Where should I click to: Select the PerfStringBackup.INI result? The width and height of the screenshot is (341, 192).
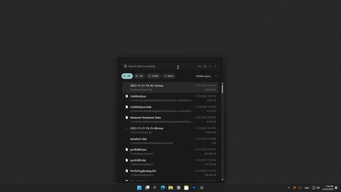170,173
